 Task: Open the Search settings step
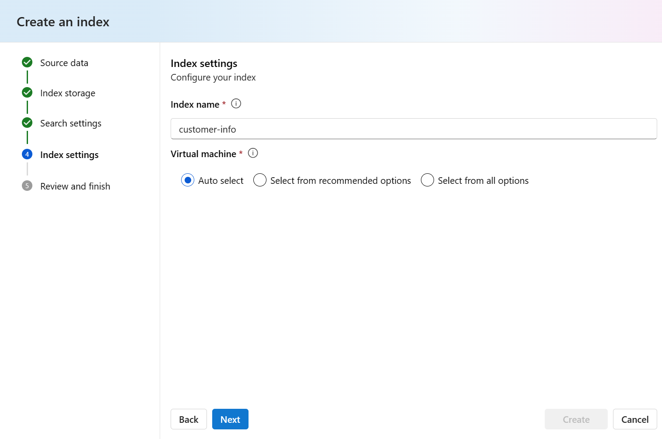pyautogui.click(x=71, y=123)
